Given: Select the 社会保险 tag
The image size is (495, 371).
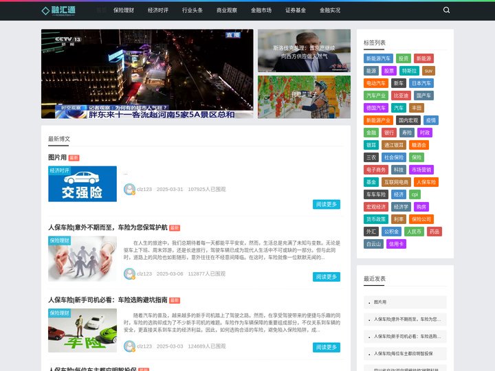Looking at the screenshot, I should pyautogui.click(x=394, y=157).
